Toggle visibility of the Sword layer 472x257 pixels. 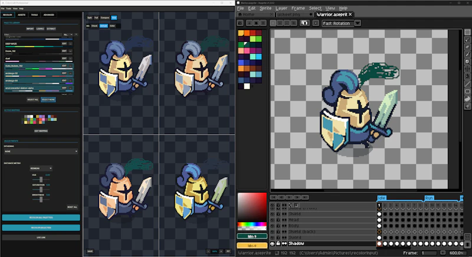(x=273, y=238)
